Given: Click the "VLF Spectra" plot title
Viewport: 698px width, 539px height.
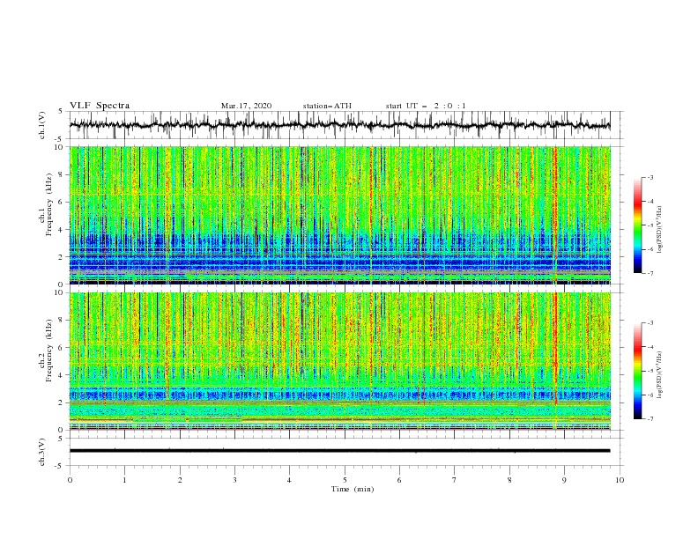Looking at the screenshot, I should [100, 106].
